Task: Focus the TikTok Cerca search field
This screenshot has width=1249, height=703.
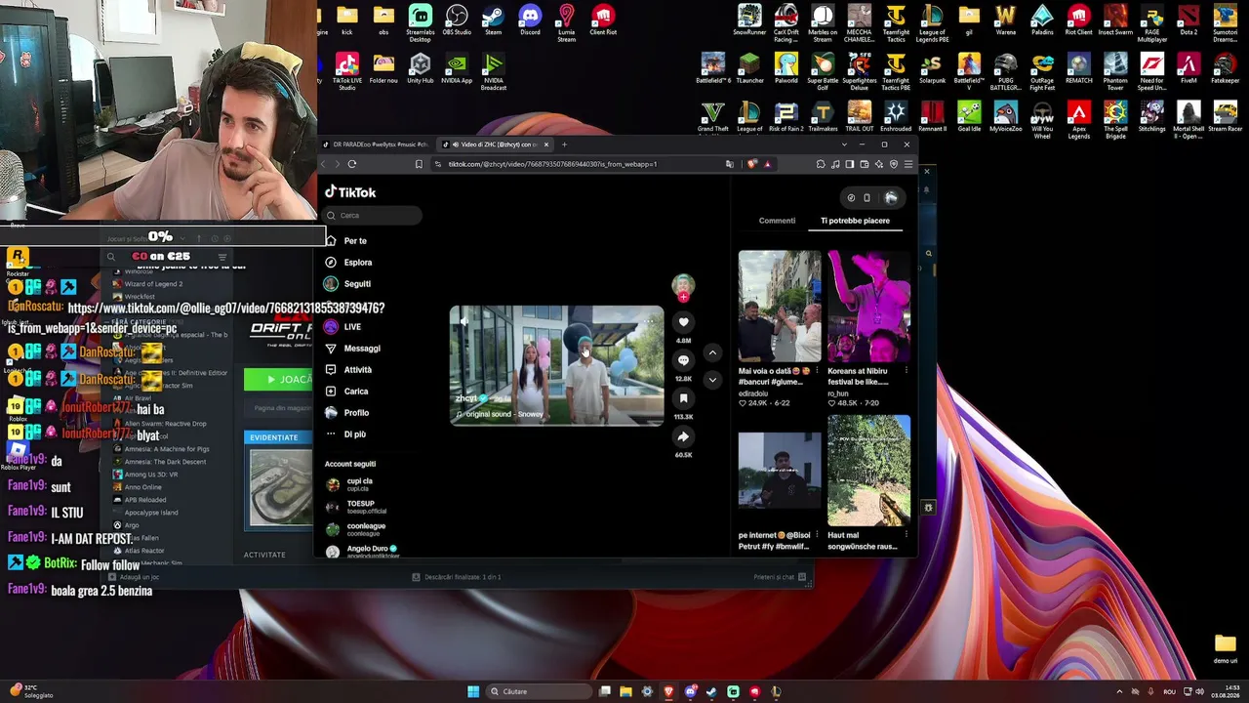Action: [373, 216]
